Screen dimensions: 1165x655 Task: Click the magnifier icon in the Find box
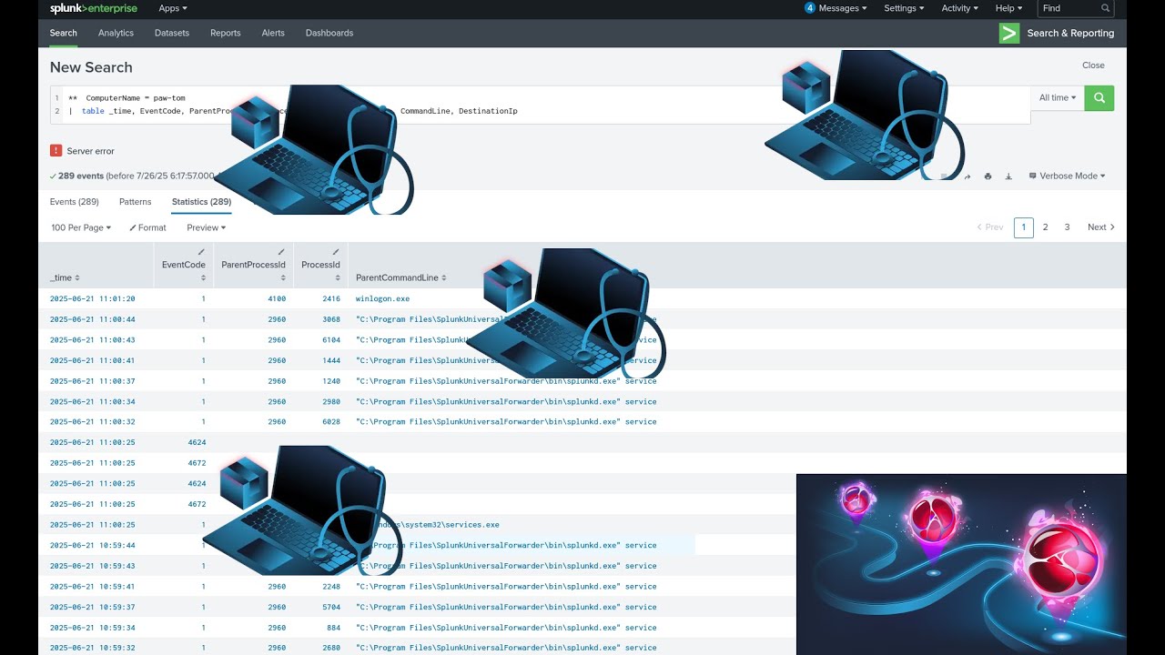(1106, 8)
